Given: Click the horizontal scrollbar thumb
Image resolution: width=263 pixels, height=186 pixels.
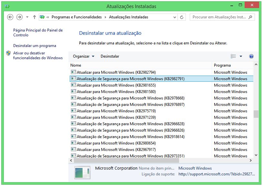Looking at the screenshot, I should (126, 161).
